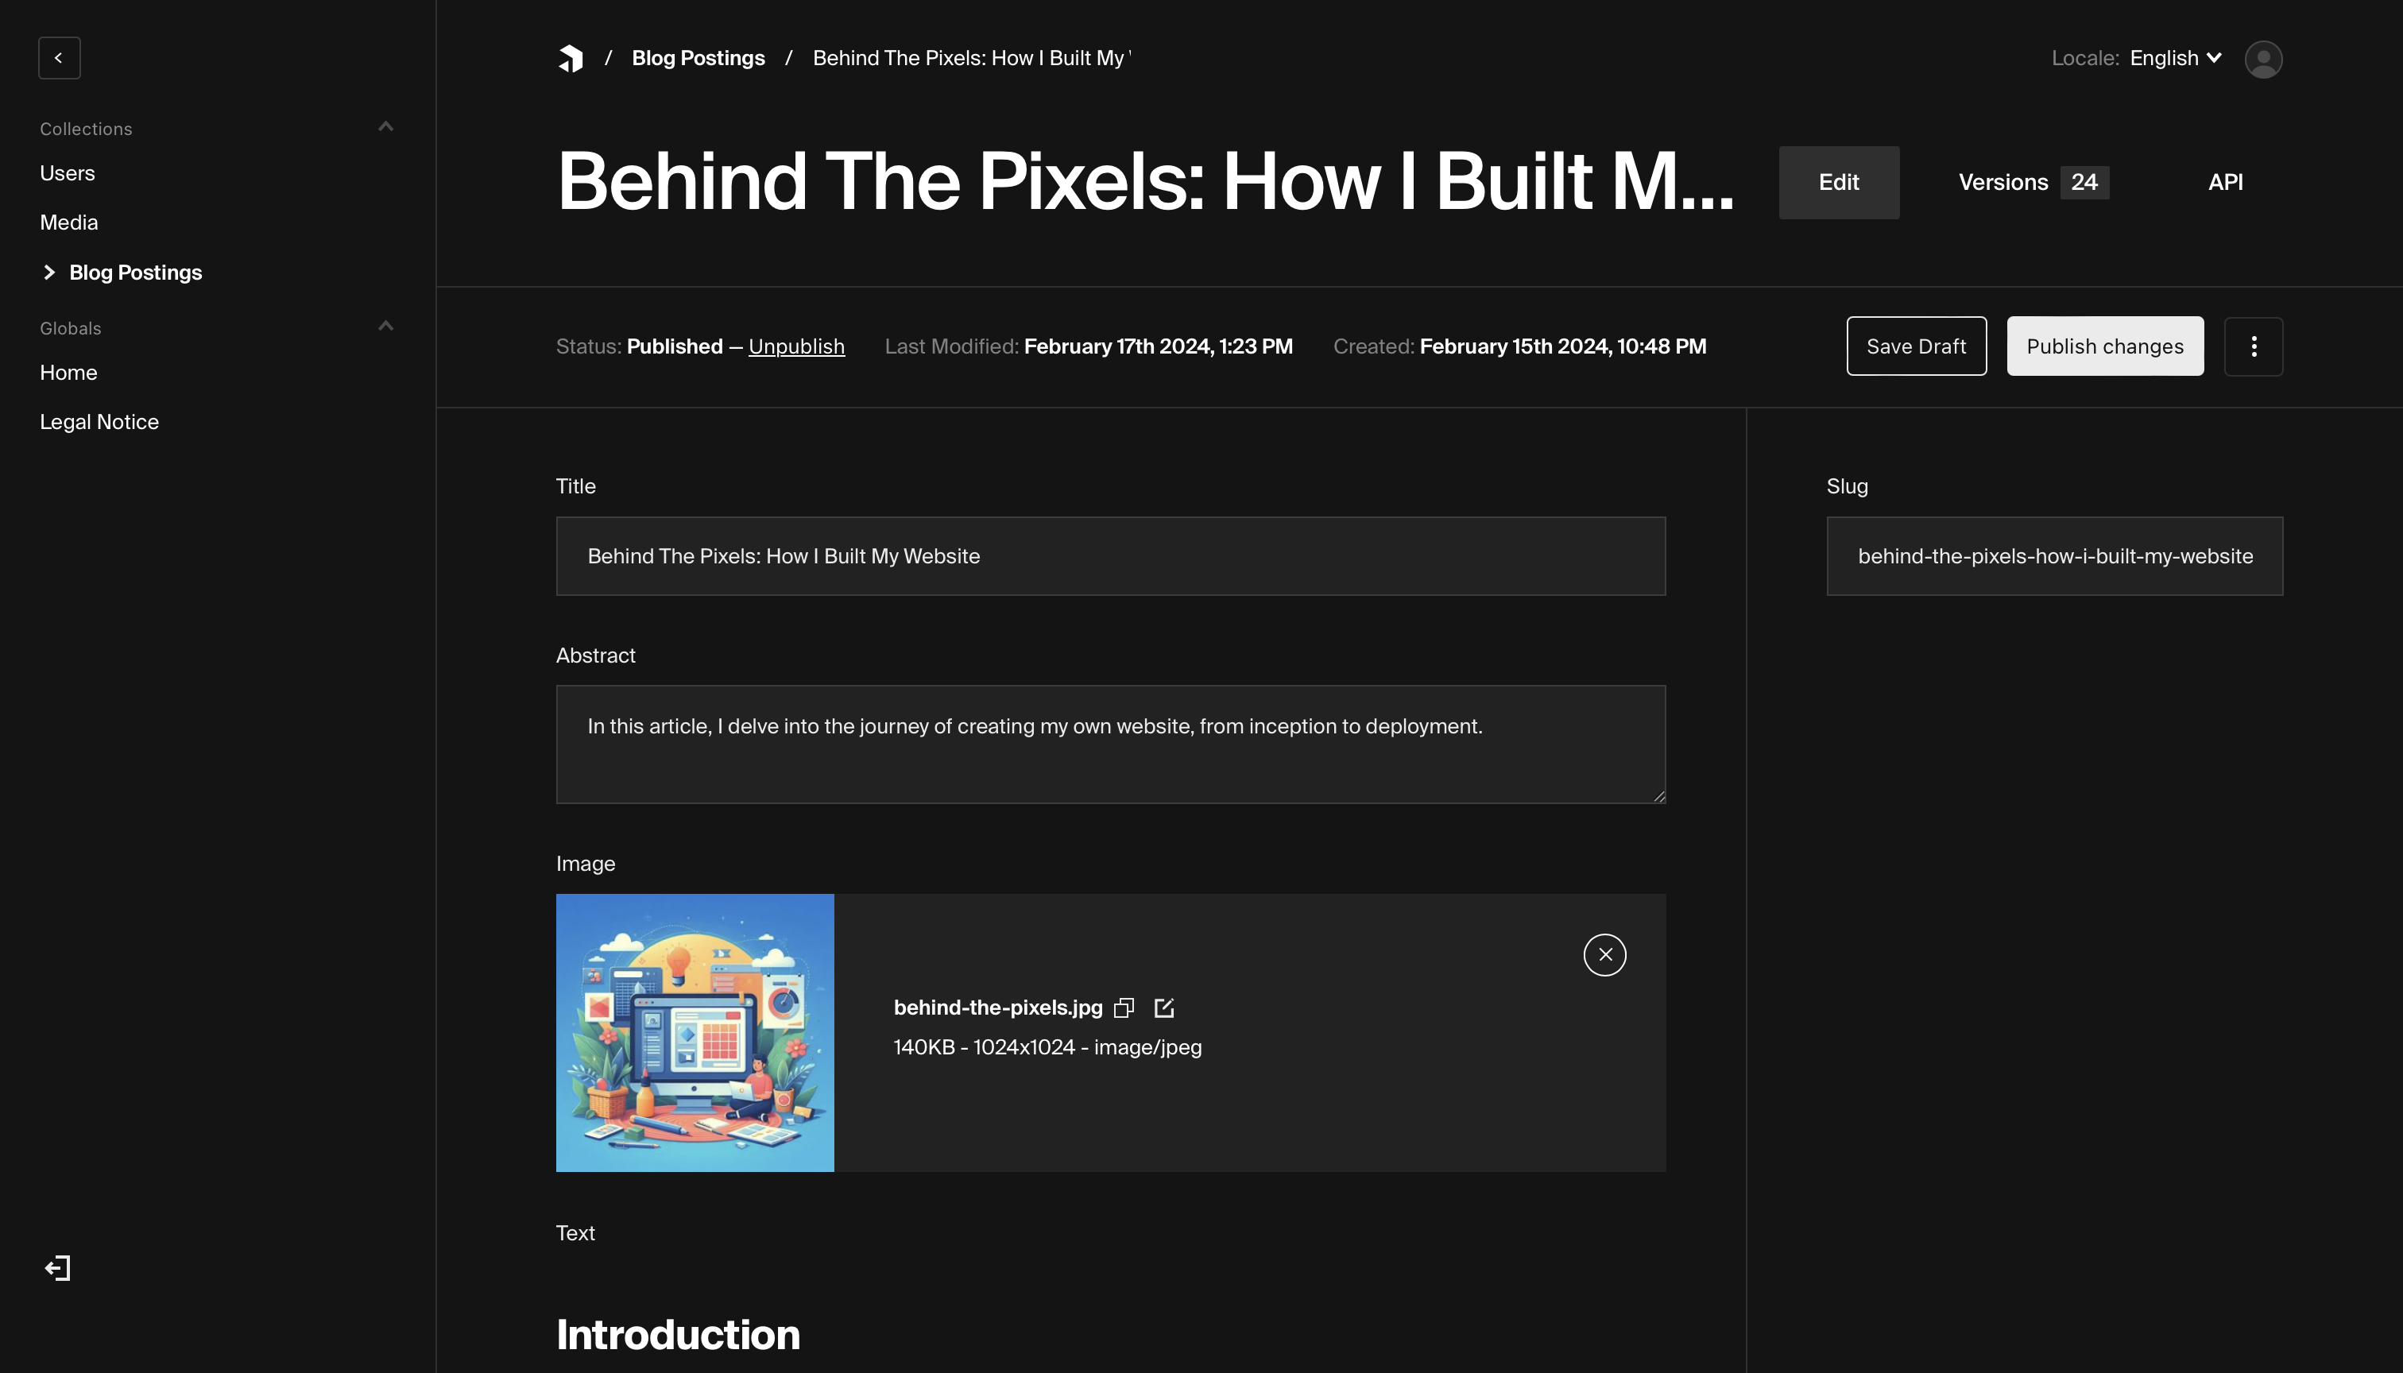Click the Published status label
Screen dimensions: 2403x1373
point(675,346)
